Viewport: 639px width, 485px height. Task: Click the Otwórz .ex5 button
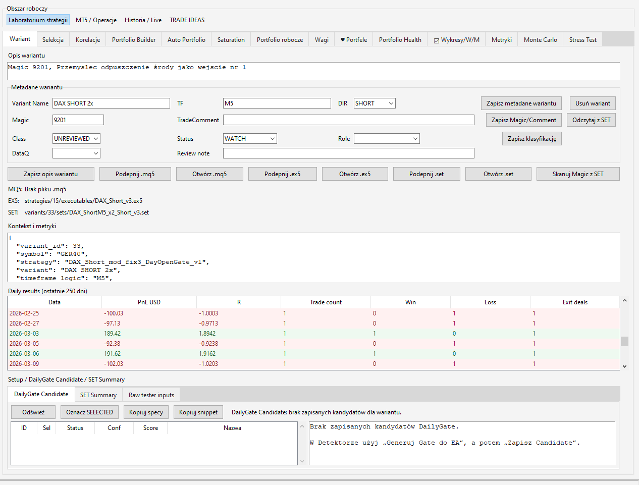click(x=355, y=174)
